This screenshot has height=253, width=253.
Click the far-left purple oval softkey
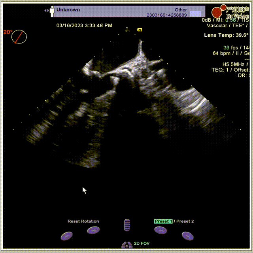pos(66,236)
